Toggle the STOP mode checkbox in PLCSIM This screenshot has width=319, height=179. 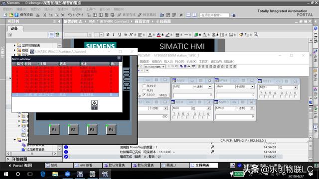pos(144,95)
